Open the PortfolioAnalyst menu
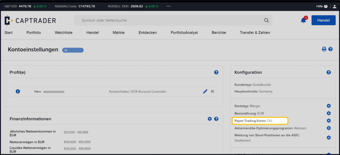 tap(184, 33)
